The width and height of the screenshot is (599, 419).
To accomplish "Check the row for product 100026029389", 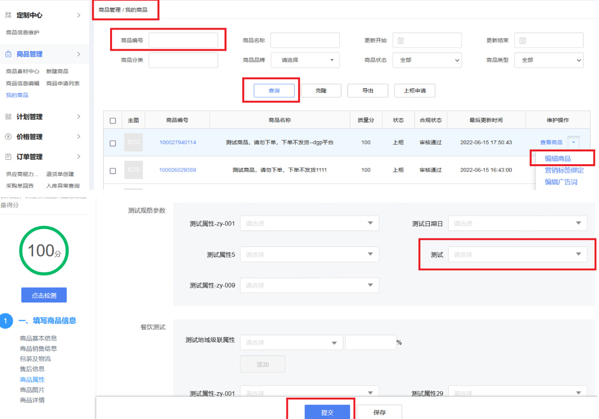I will coord(113,170).
